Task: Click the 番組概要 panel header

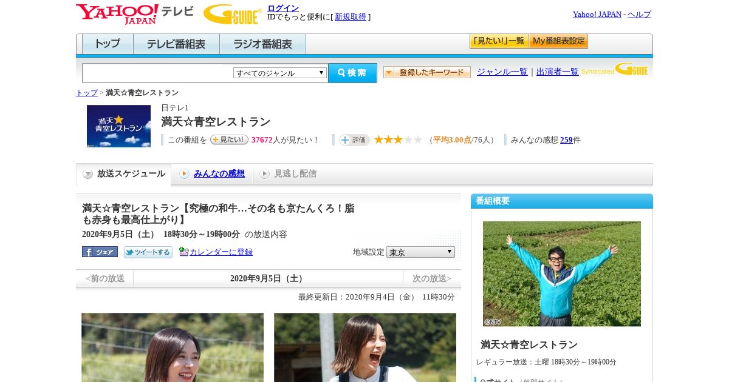Action: tap(562, 201)
